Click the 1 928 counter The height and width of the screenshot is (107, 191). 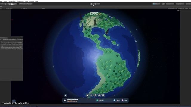pos(118,100)
